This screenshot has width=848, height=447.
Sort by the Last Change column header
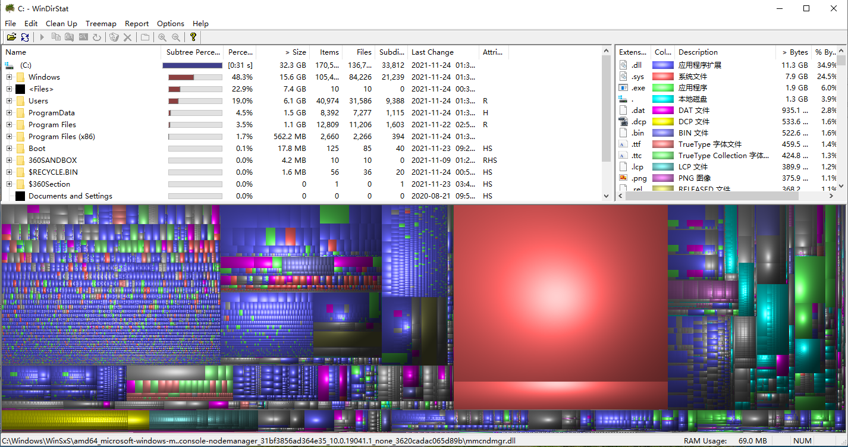(x=442, y=52)
